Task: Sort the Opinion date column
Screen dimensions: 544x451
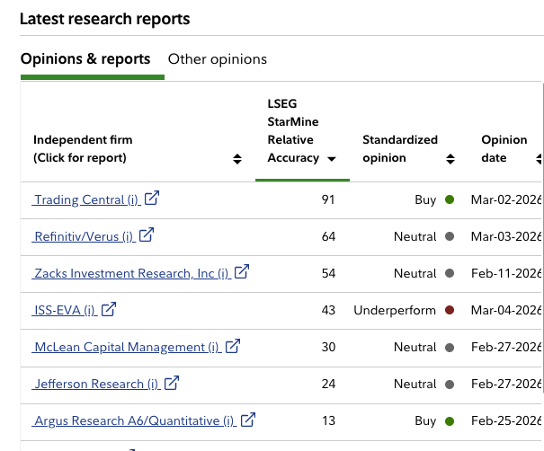Action: click(x=540, y=158)
